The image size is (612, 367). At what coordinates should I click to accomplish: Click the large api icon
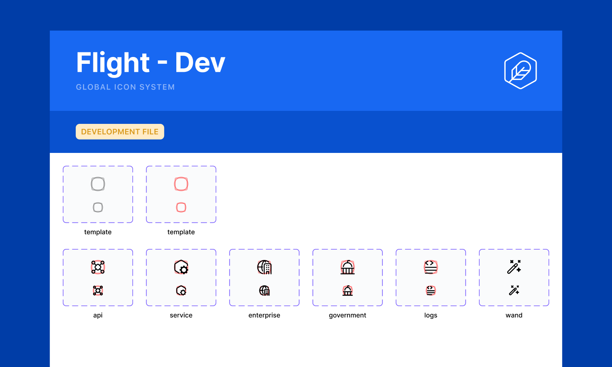(98, 267)
